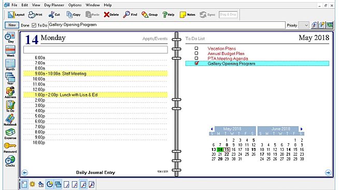Check off Annual Budget Plan
The width and height of the screenshot is (339, 190).
click(x=196, y=53)
